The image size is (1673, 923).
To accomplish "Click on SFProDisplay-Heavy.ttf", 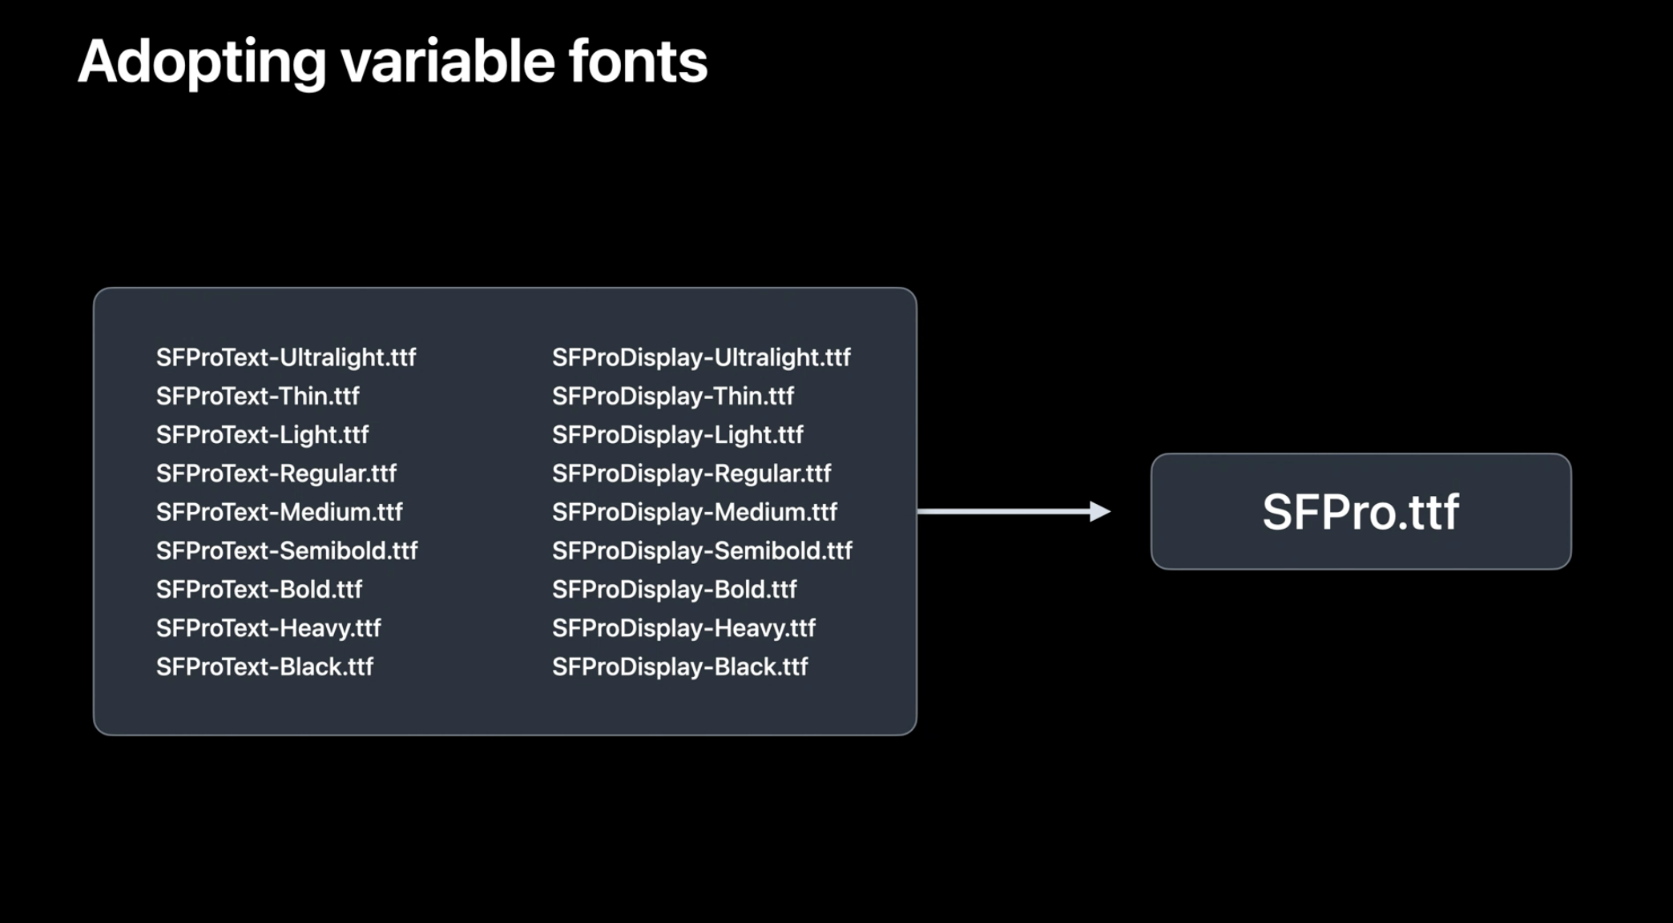I will click(x=683, y=628).
